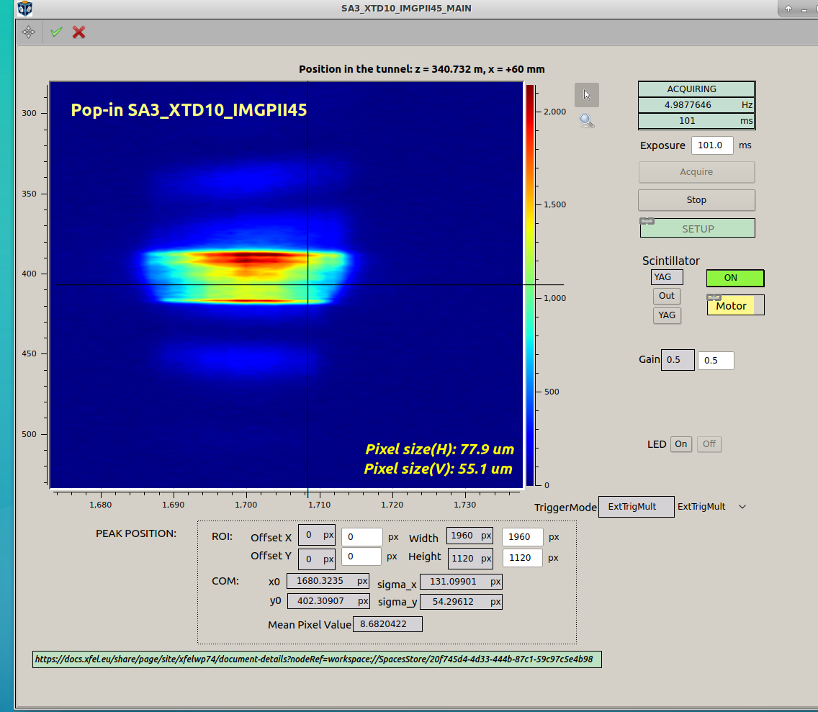Click the sigma_y value 54.29612
Viewport: 818px width, 712px height.
[x=461, y=601]
